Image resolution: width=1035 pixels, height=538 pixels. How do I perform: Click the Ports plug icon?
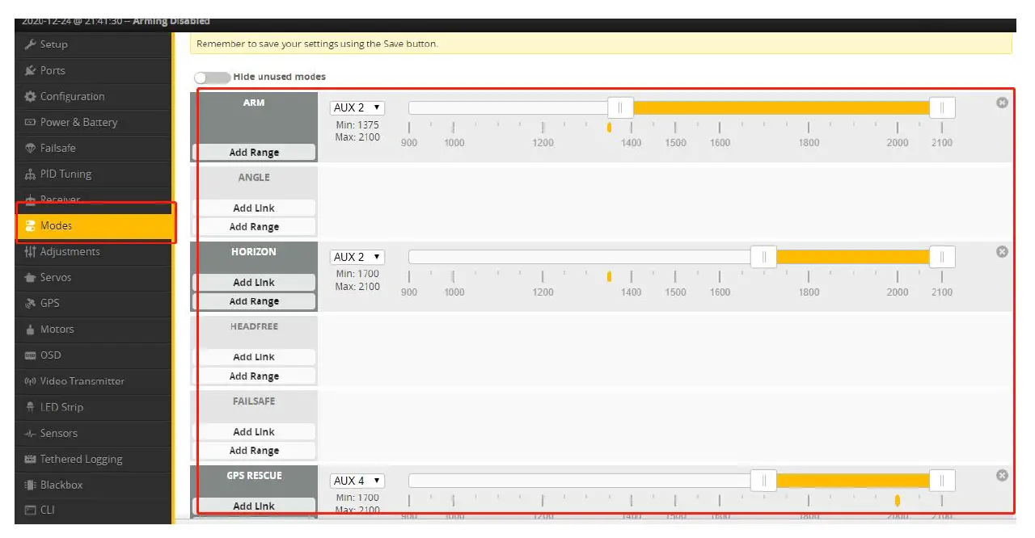click(x=31, y=70)
